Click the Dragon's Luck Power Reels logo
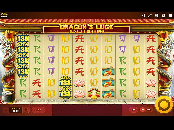Viewport: 174px width, 130px height. (x=87, y=28)
